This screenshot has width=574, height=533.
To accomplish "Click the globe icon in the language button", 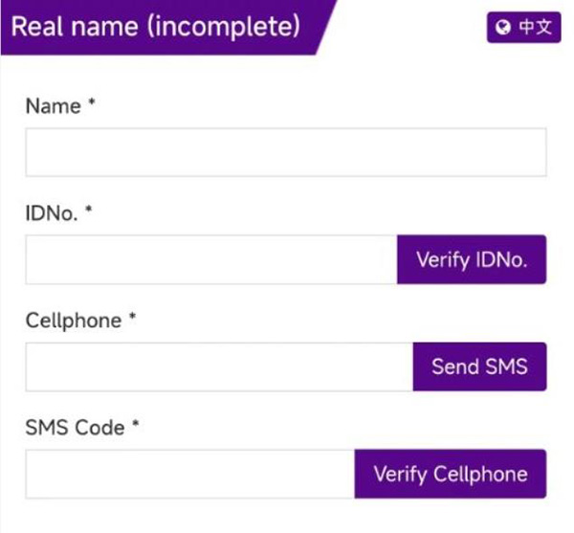I will coord(502,28).
